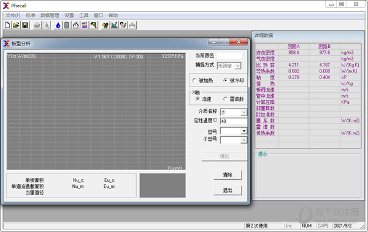This screenshot has width=368, height=232.
Task: Click the 958.4 cell under 回路A
Action: click(294, 52)
